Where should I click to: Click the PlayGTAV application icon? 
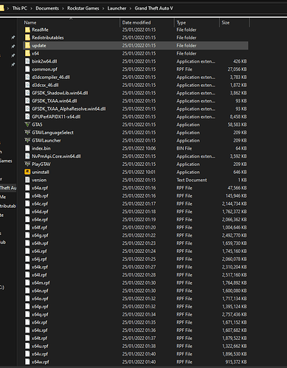(27, 164)
